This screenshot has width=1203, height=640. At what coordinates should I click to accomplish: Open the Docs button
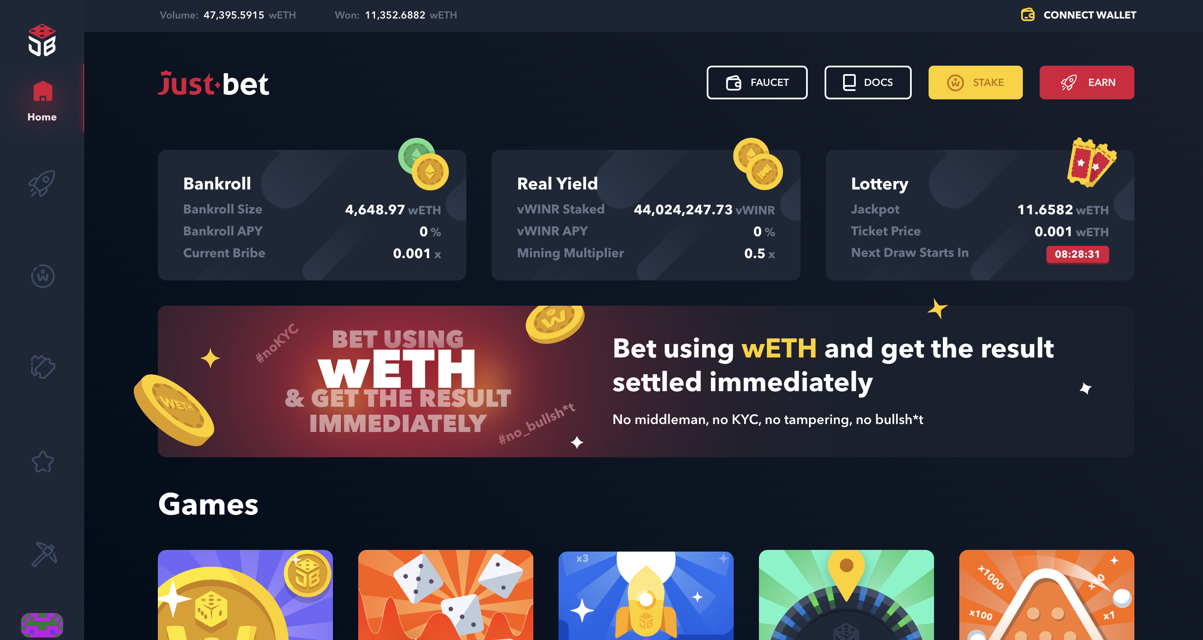[868, 82]
